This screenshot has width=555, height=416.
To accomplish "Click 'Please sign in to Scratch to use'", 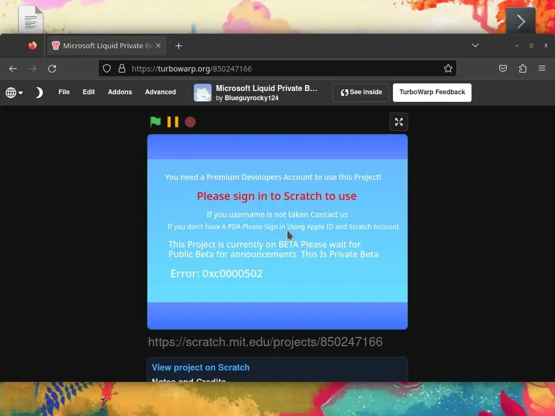I will coord(277,196).
